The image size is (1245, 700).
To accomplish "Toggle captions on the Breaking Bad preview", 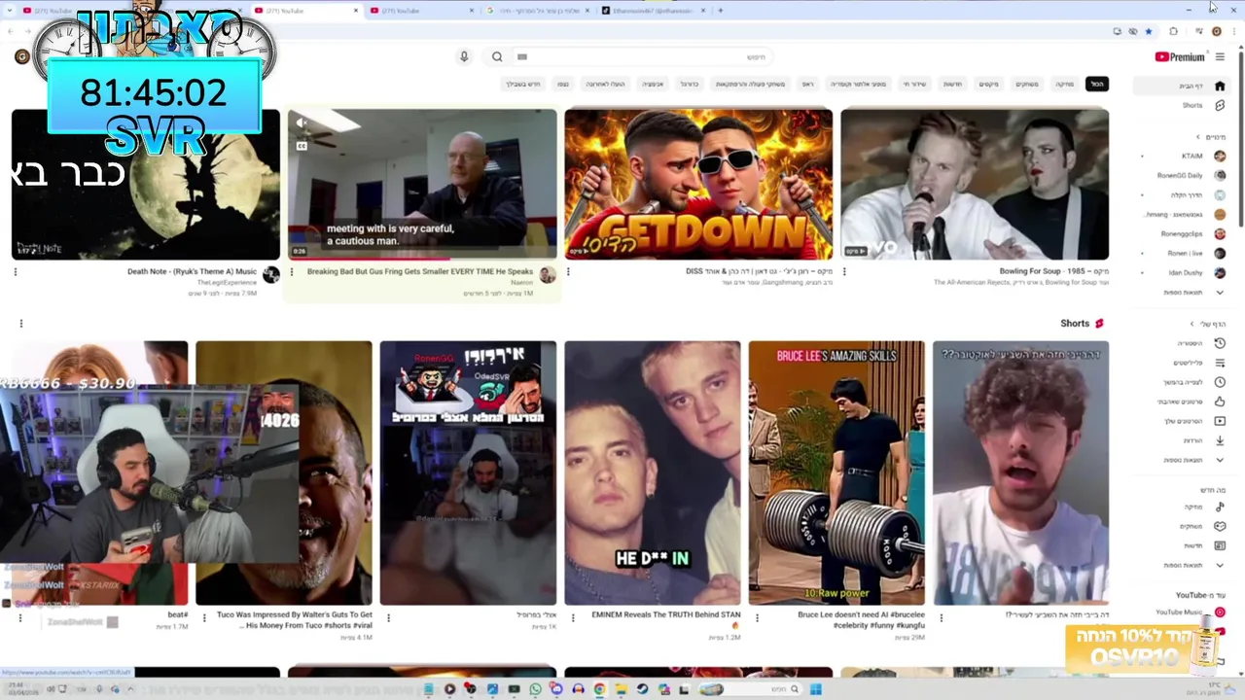I will (x=302, y=146).
